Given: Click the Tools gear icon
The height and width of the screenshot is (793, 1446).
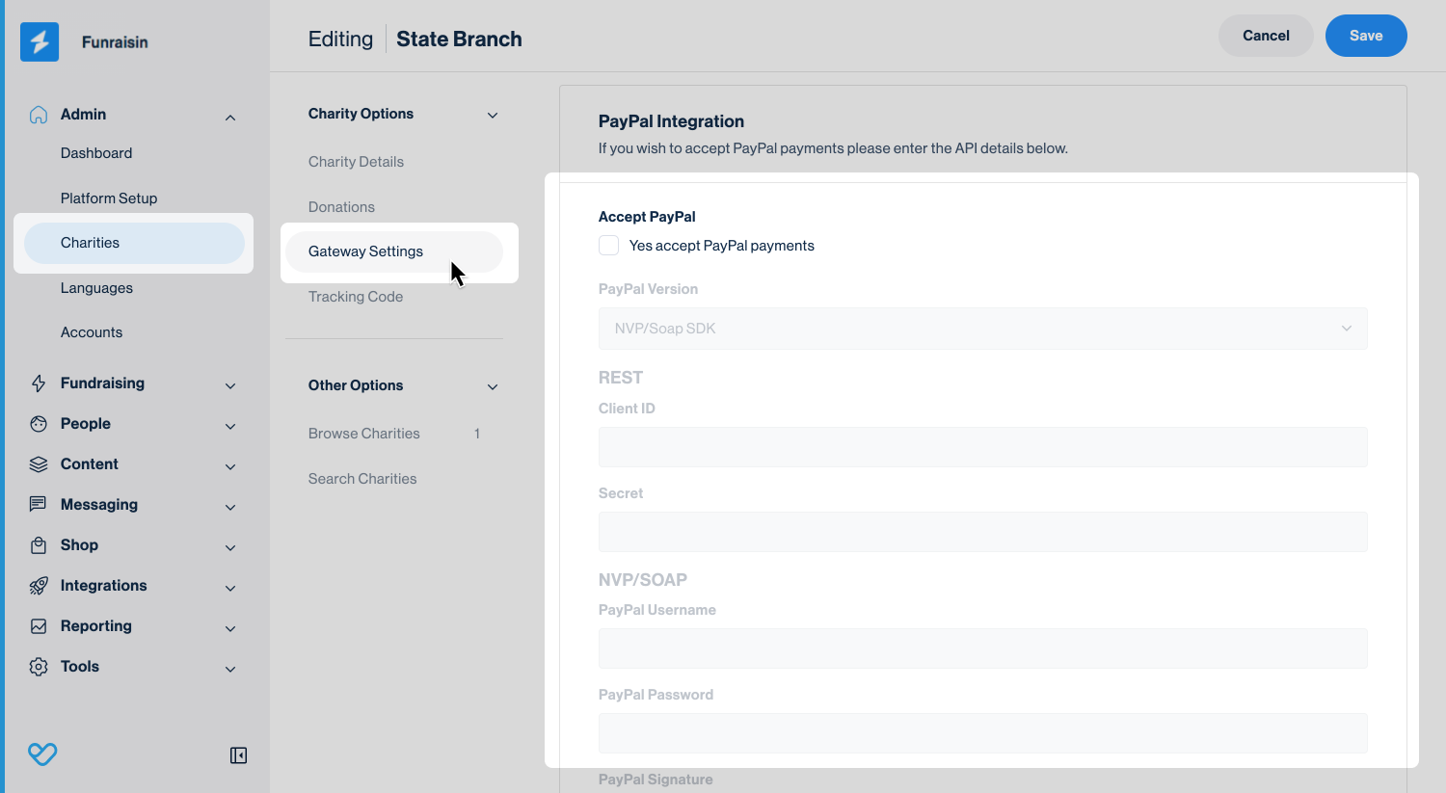Looking at the screenshot, I should (x=39, y=667).
